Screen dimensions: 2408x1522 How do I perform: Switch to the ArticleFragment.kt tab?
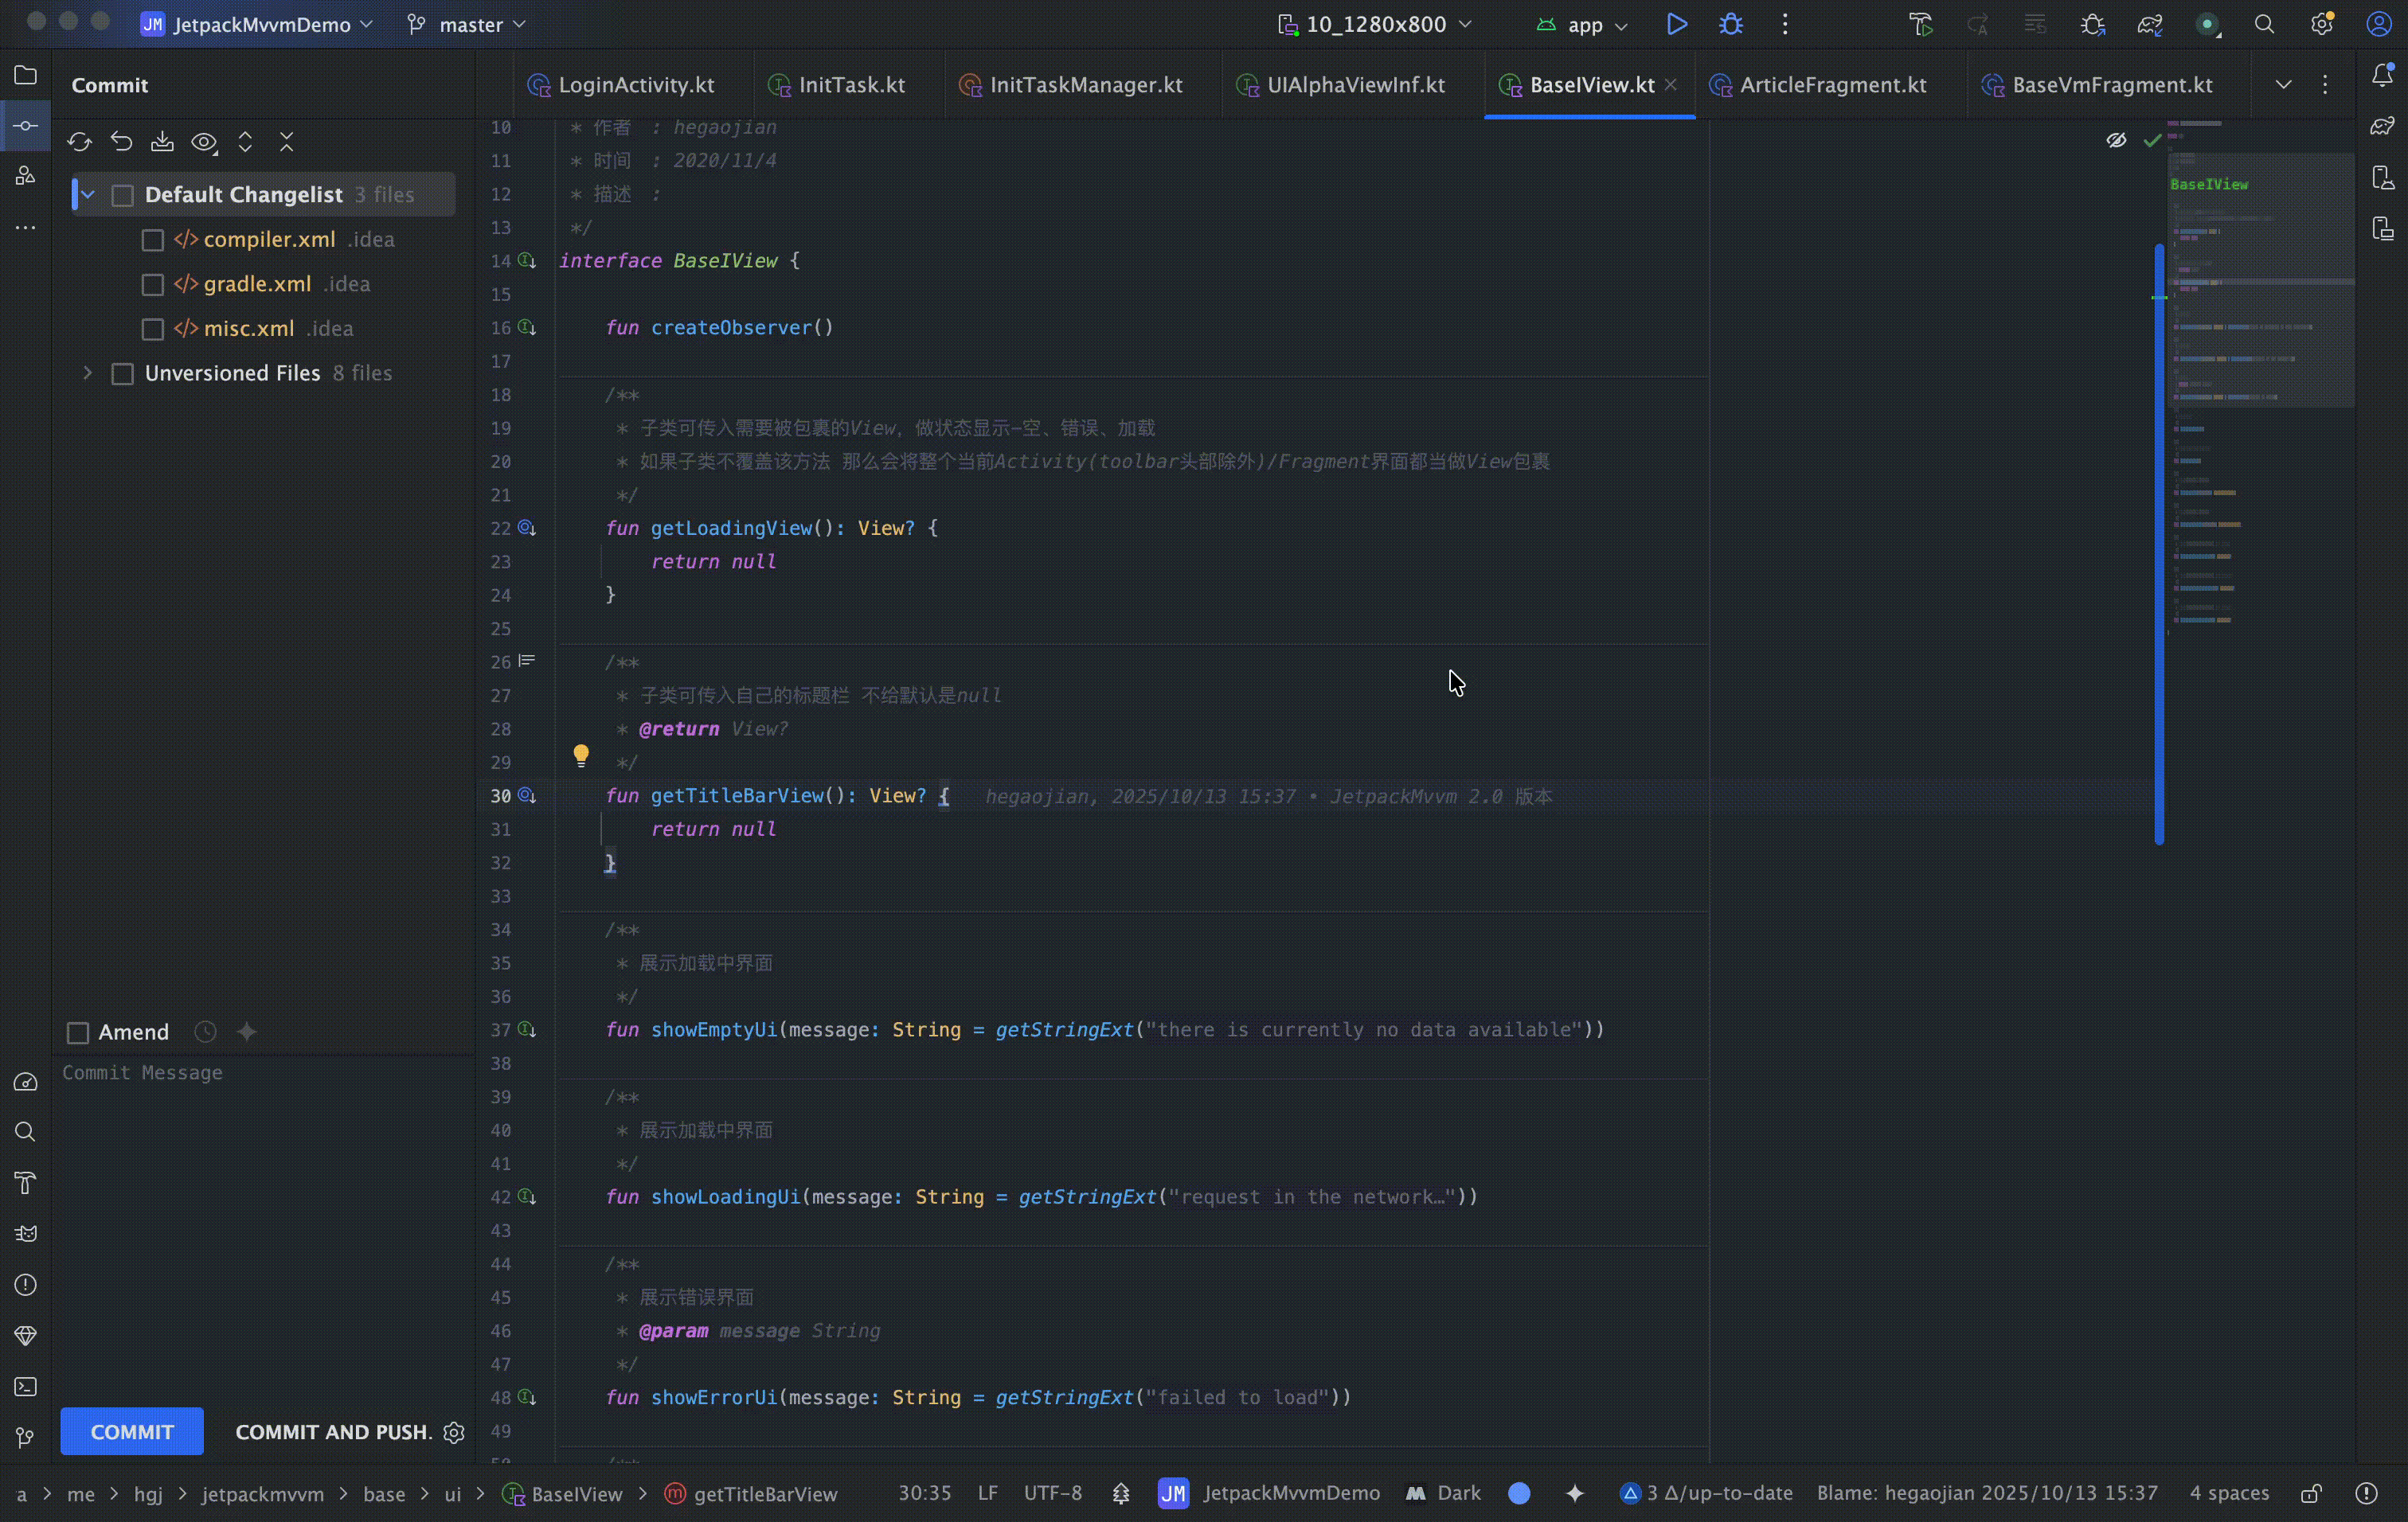tap(1832, 85)
